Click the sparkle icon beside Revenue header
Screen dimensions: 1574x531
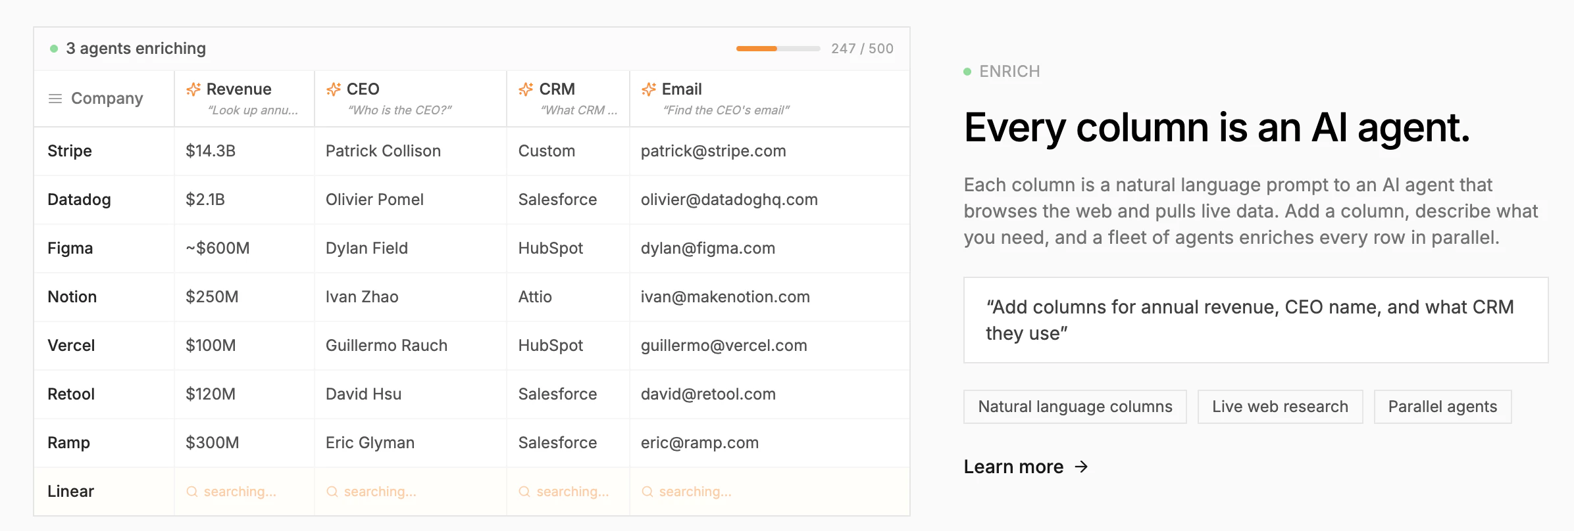point(193,89)
